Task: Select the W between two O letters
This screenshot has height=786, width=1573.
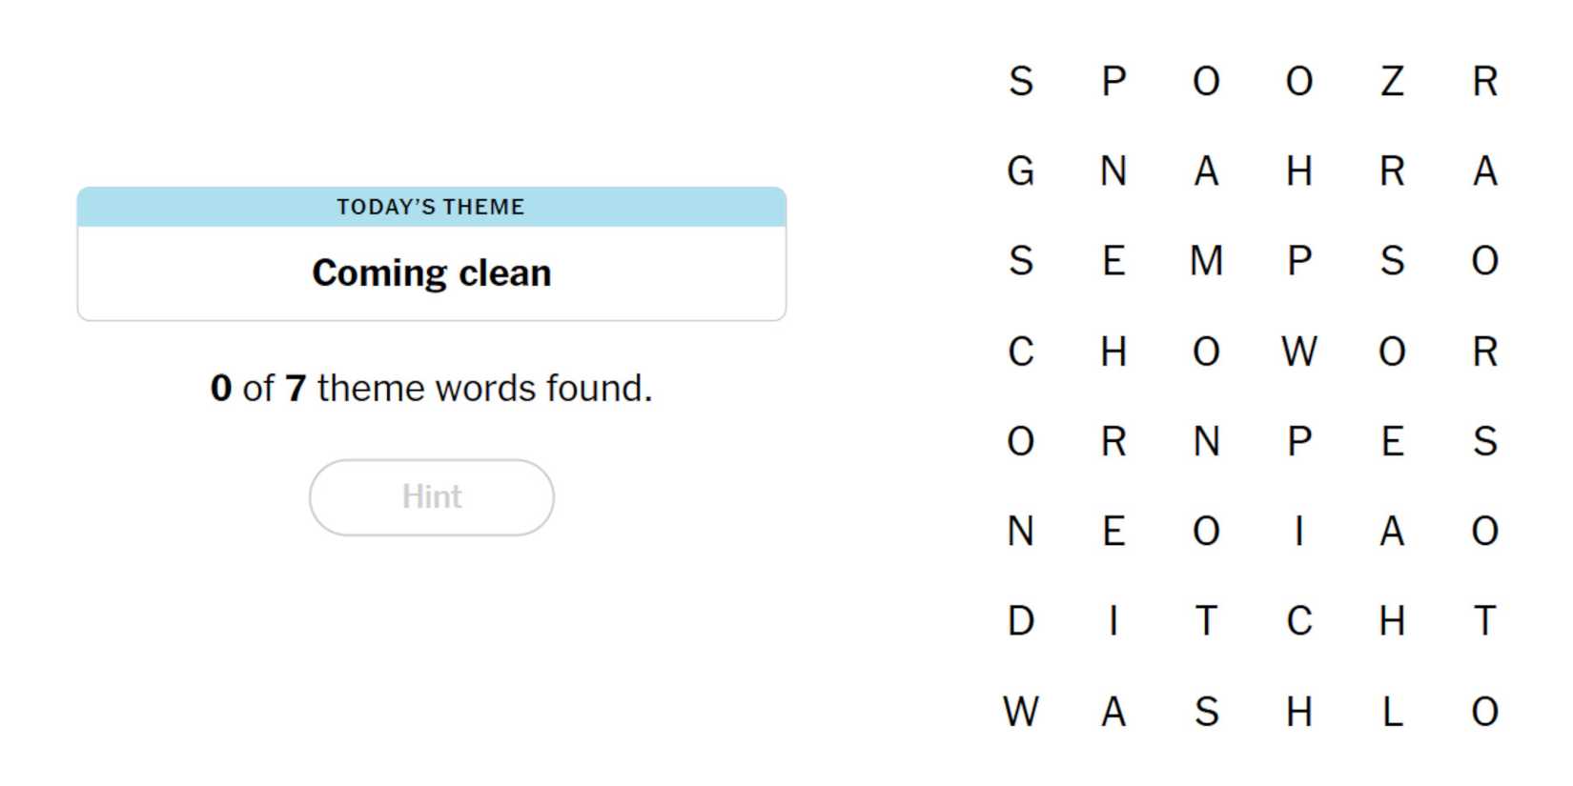Action: (x=1298, y=352)
